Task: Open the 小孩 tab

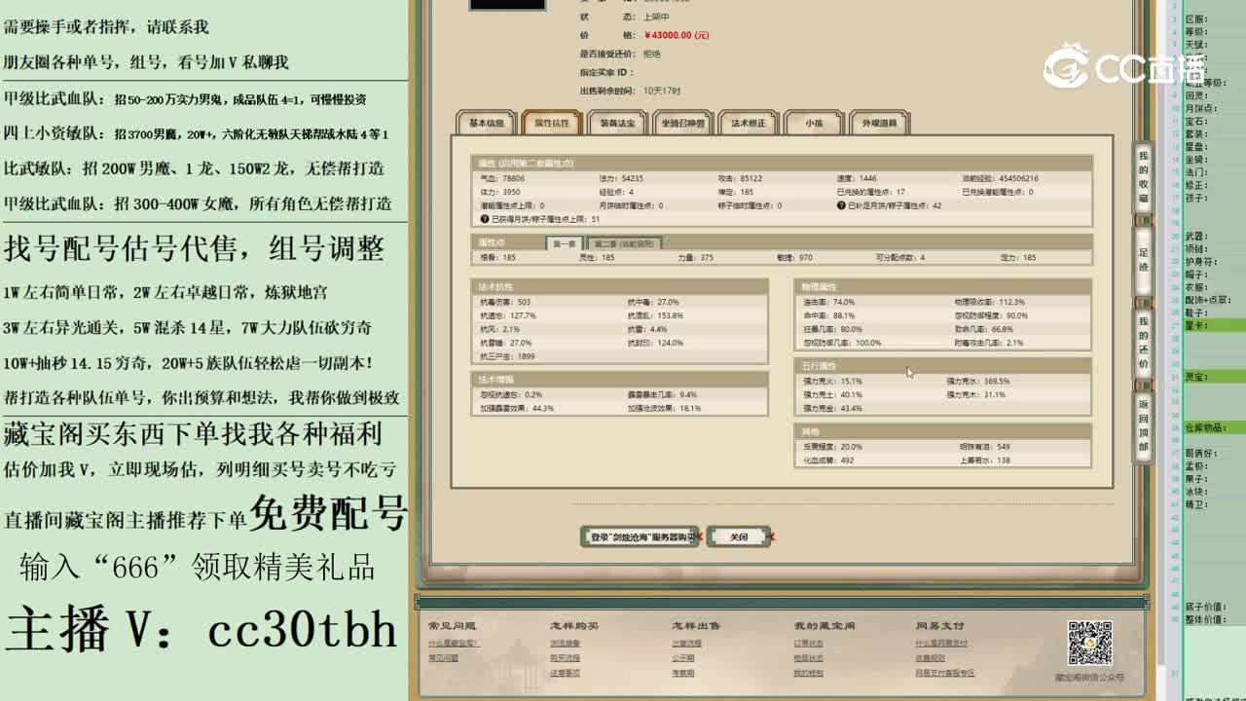Action: pyautogui.click(x=814, y=124)
